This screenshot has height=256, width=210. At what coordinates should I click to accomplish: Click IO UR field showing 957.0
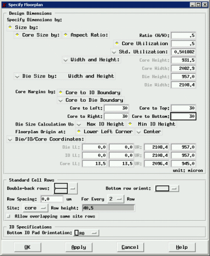tap(184, 155)
